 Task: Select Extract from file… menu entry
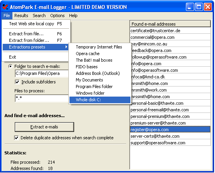(x=36, y=34)
